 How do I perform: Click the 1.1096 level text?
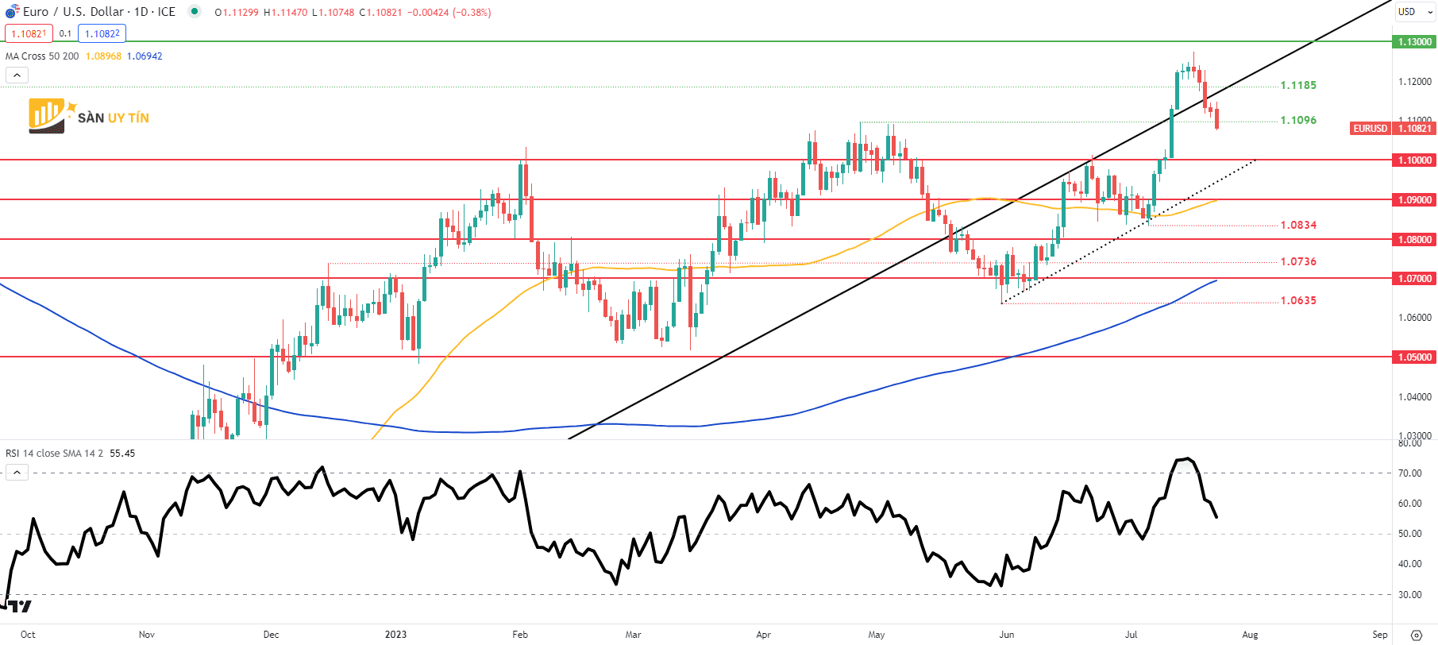pyautogui.click(x=1298, y=120)
